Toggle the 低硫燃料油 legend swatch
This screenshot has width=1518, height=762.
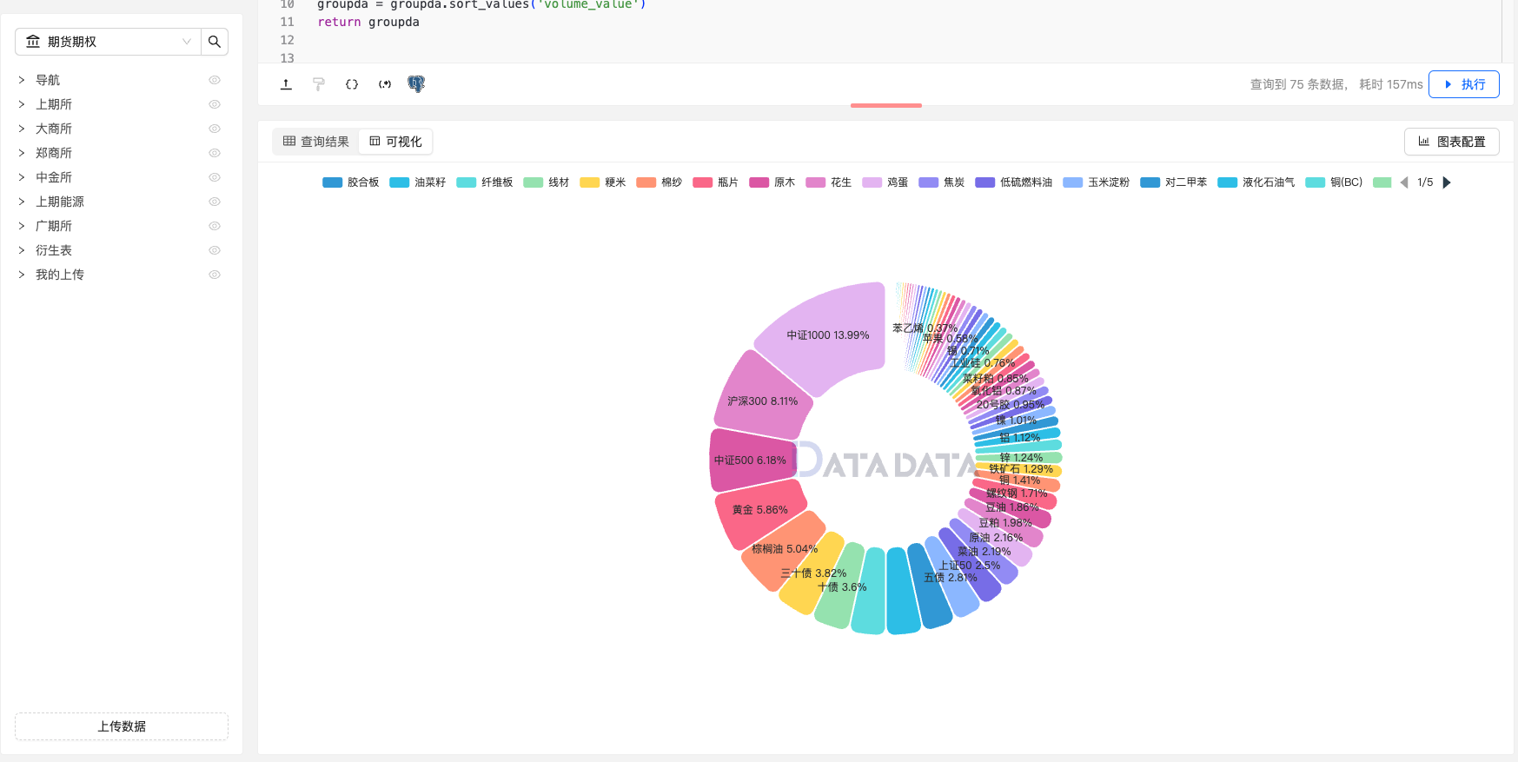(984, 182)
